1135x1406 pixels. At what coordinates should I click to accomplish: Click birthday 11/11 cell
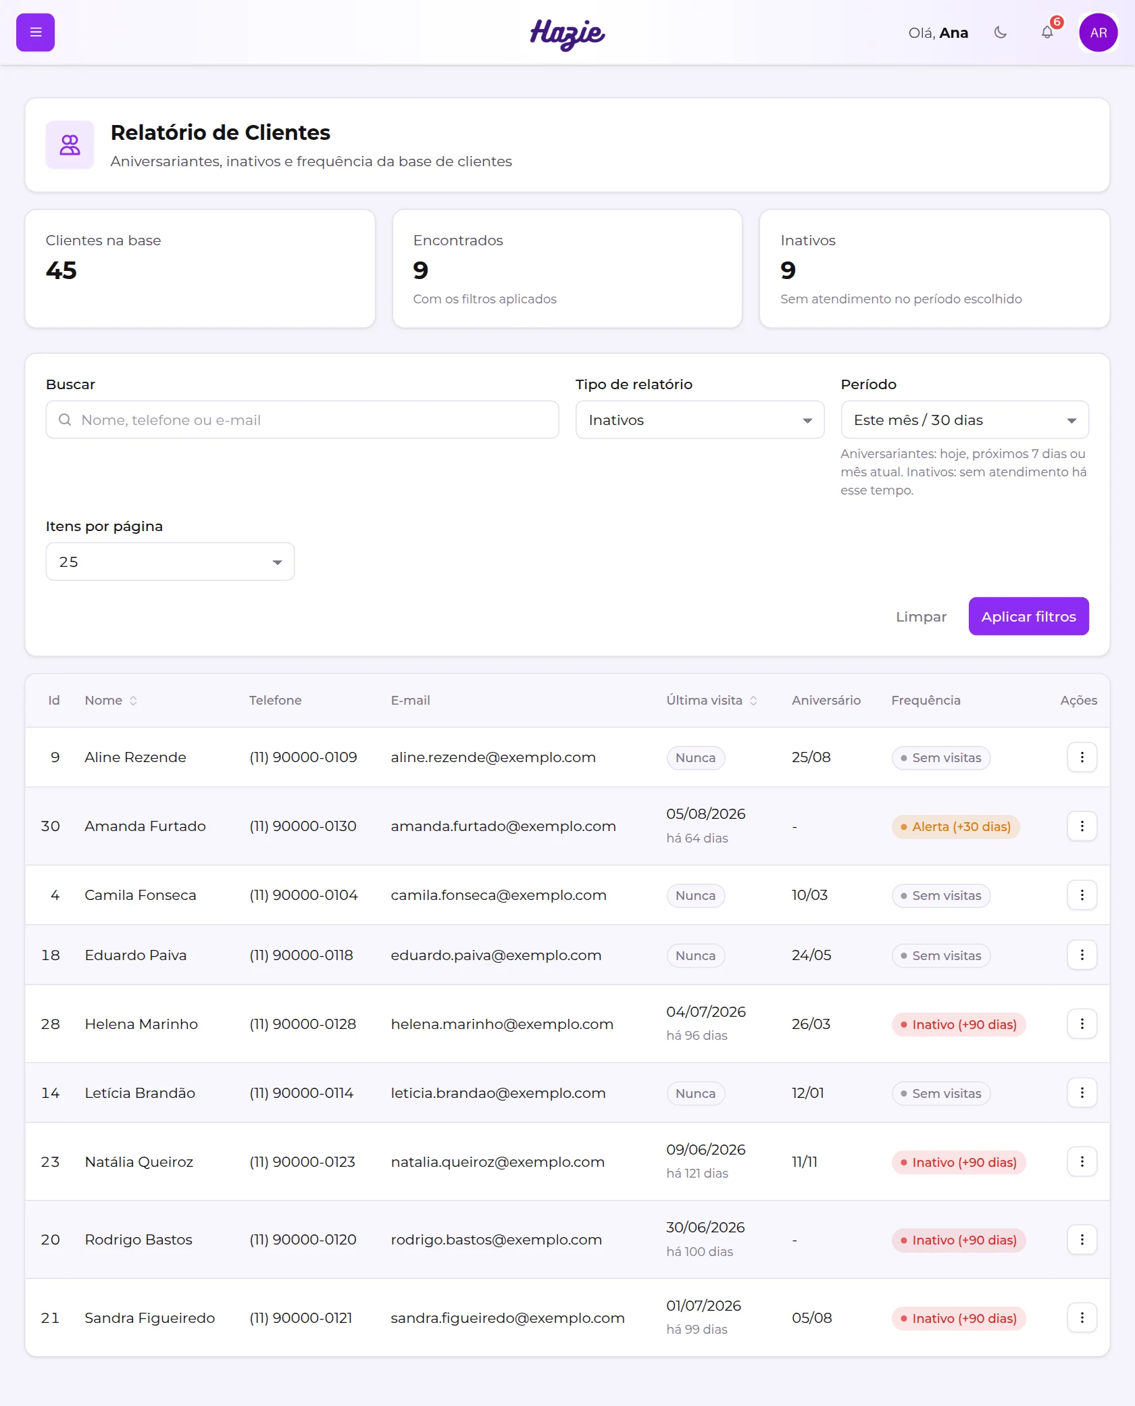(805, 1162)
